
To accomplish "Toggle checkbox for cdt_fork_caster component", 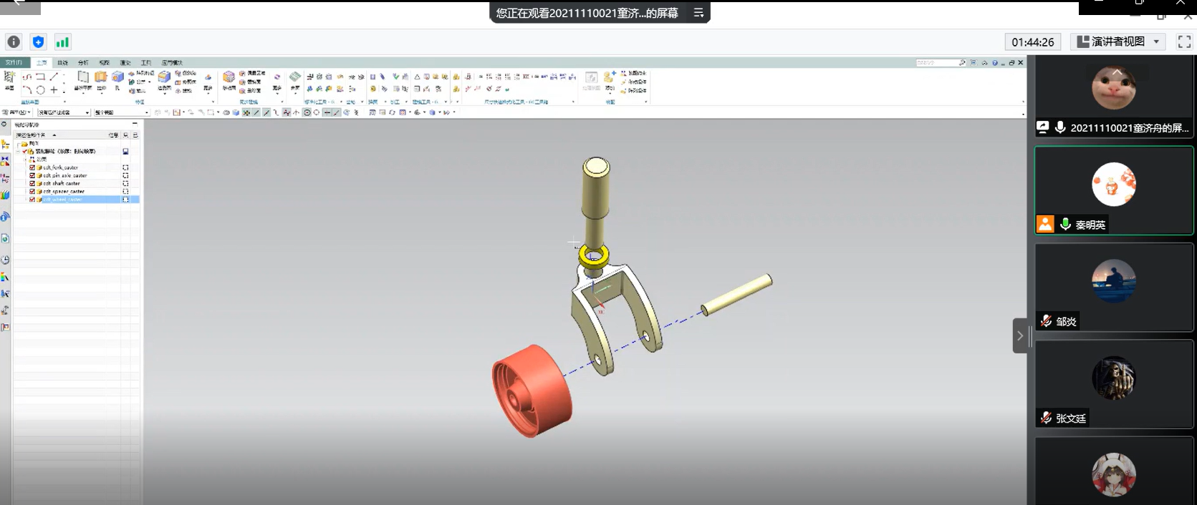I will tap(32, 167).
